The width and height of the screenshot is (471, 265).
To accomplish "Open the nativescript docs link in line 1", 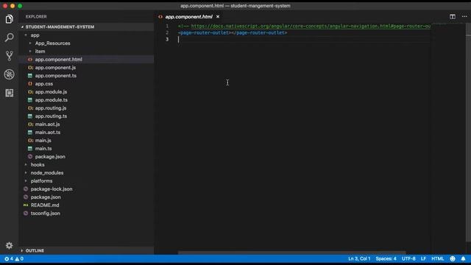I will [311, 26].
